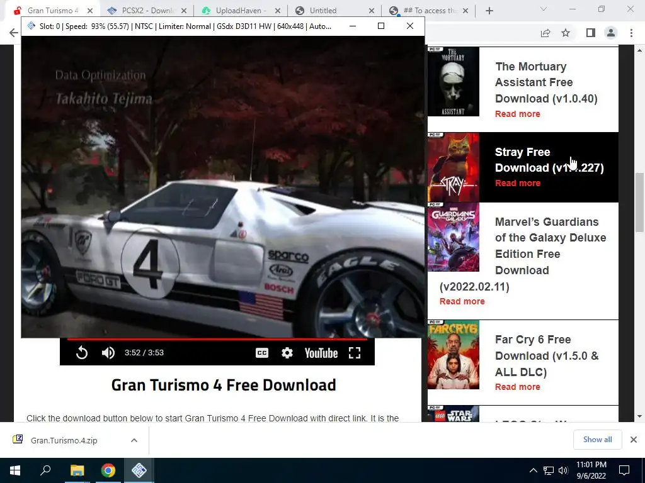This screenshot has width=645, height=483.
Task: Open The Mortuary Assistant Free Download link
Action: [546, 82]
